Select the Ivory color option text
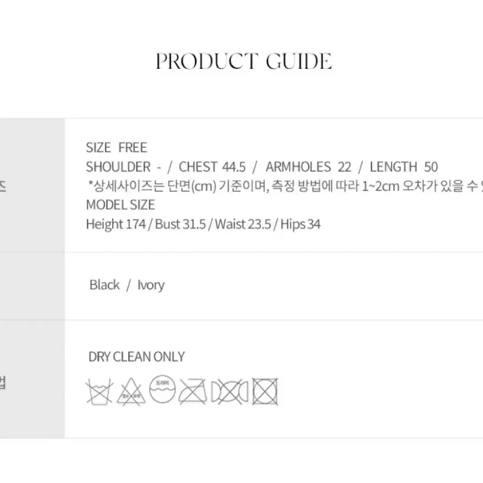 [151, 285]
